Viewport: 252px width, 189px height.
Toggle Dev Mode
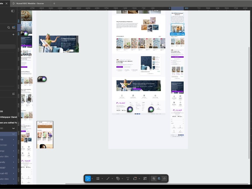(164, 179)
